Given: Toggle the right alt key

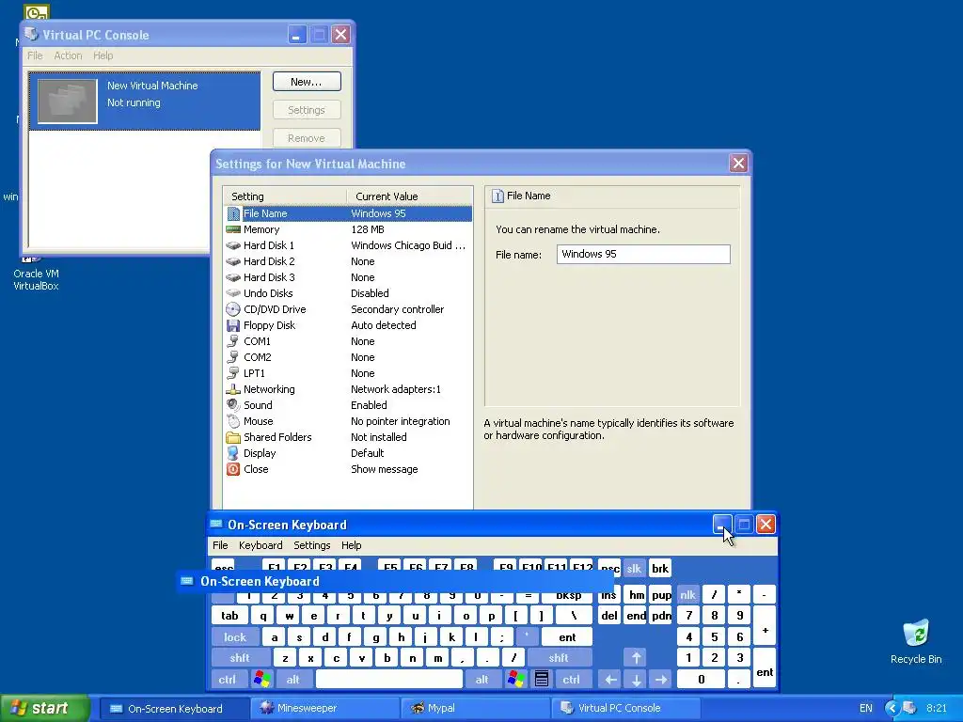Looking at the screenshot, I should tap(482, 679).
